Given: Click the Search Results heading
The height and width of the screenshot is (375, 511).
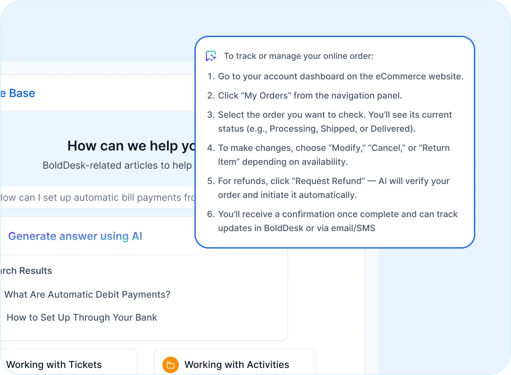Looking at the screenshot, I should [x=27, y=271].
